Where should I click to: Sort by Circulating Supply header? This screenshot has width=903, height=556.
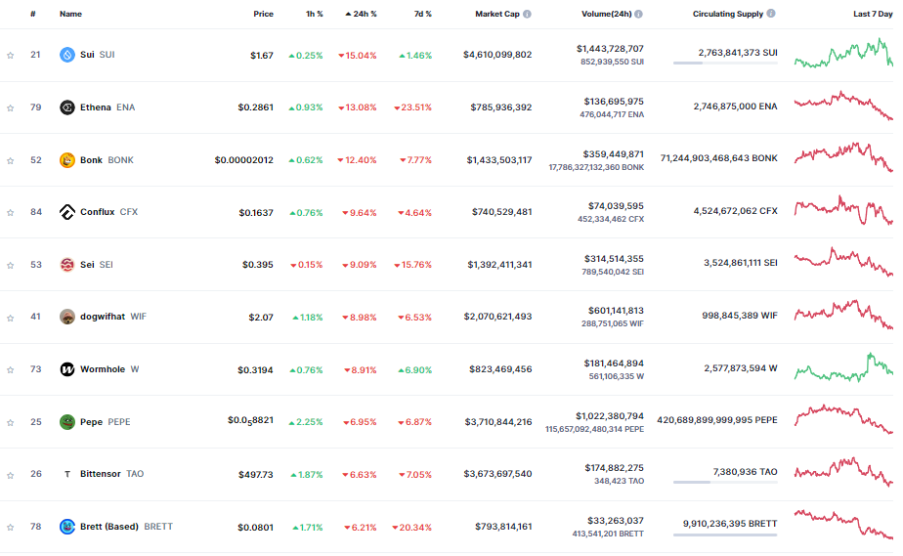pos(728,14)
